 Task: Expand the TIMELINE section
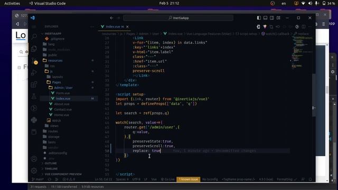click(x=51, y=169)
